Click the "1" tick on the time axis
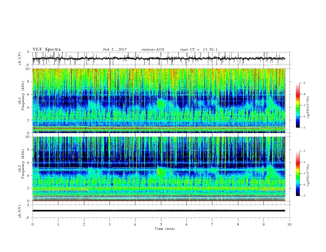This screenshot has width=326, height=252. click(x=58, y=224)
